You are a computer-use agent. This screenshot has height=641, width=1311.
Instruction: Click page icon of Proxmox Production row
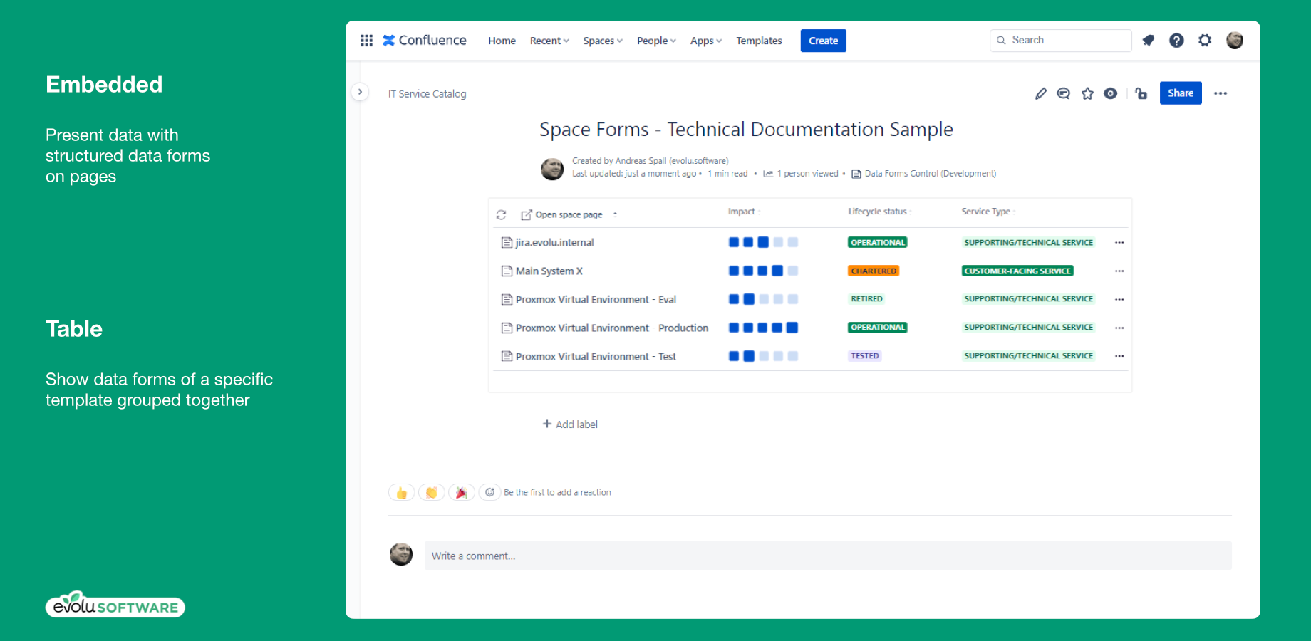[x=507, y=328]
